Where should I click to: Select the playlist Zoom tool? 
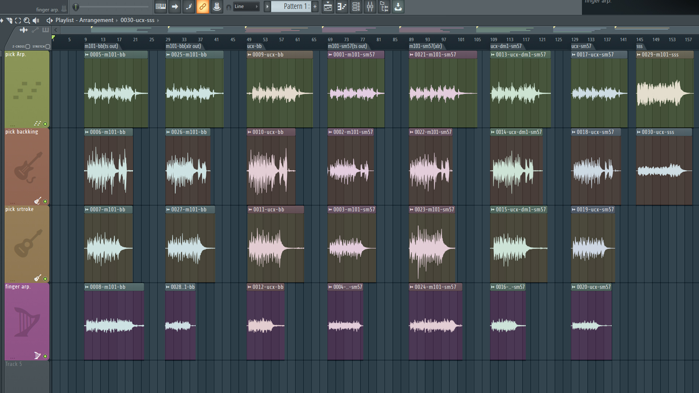point(27,20)
